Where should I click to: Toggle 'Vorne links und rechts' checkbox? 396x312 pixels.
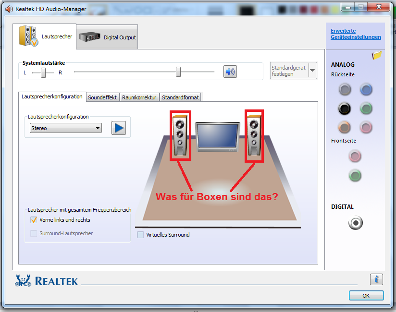34,220
